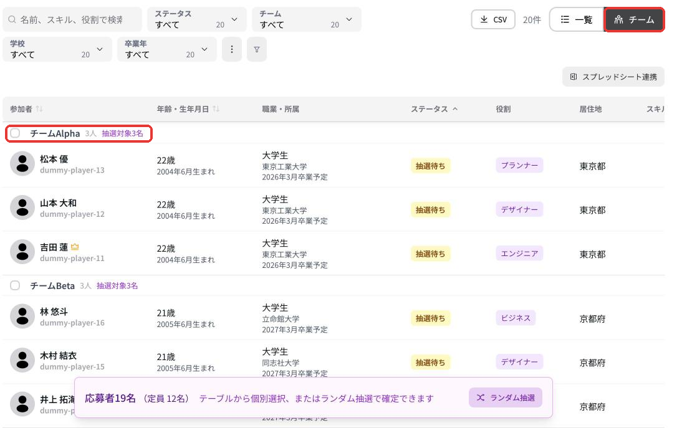This screenshot has height=428, width=687.
Task: Click the 立命館大学 school text
Action: [281, 319]
